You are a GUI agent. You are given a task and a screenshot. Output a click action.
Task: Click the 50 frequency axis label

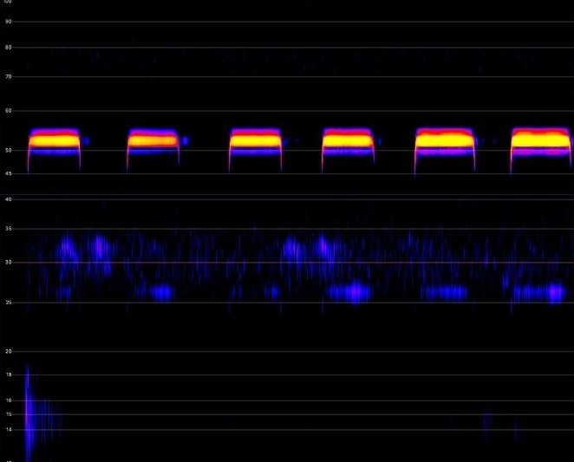(8, 150)
